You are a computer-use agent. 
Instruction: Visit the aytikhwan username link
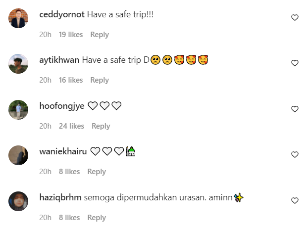point(59,60)
